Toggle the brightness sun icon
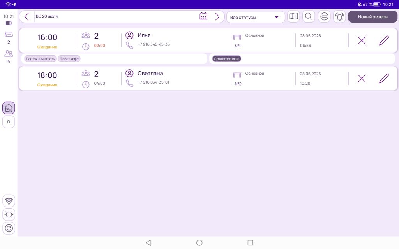This screenshot has height=249, width=399. pos(9,214)
